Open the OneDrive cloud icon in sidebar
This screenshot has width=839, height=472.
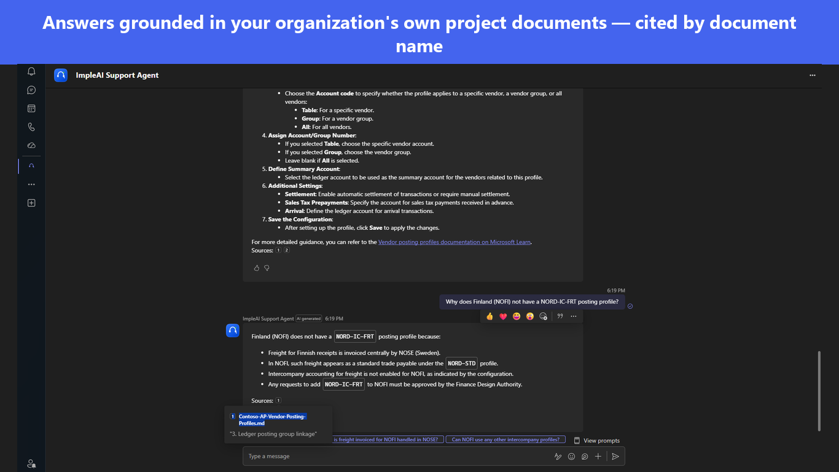(31, 146)
